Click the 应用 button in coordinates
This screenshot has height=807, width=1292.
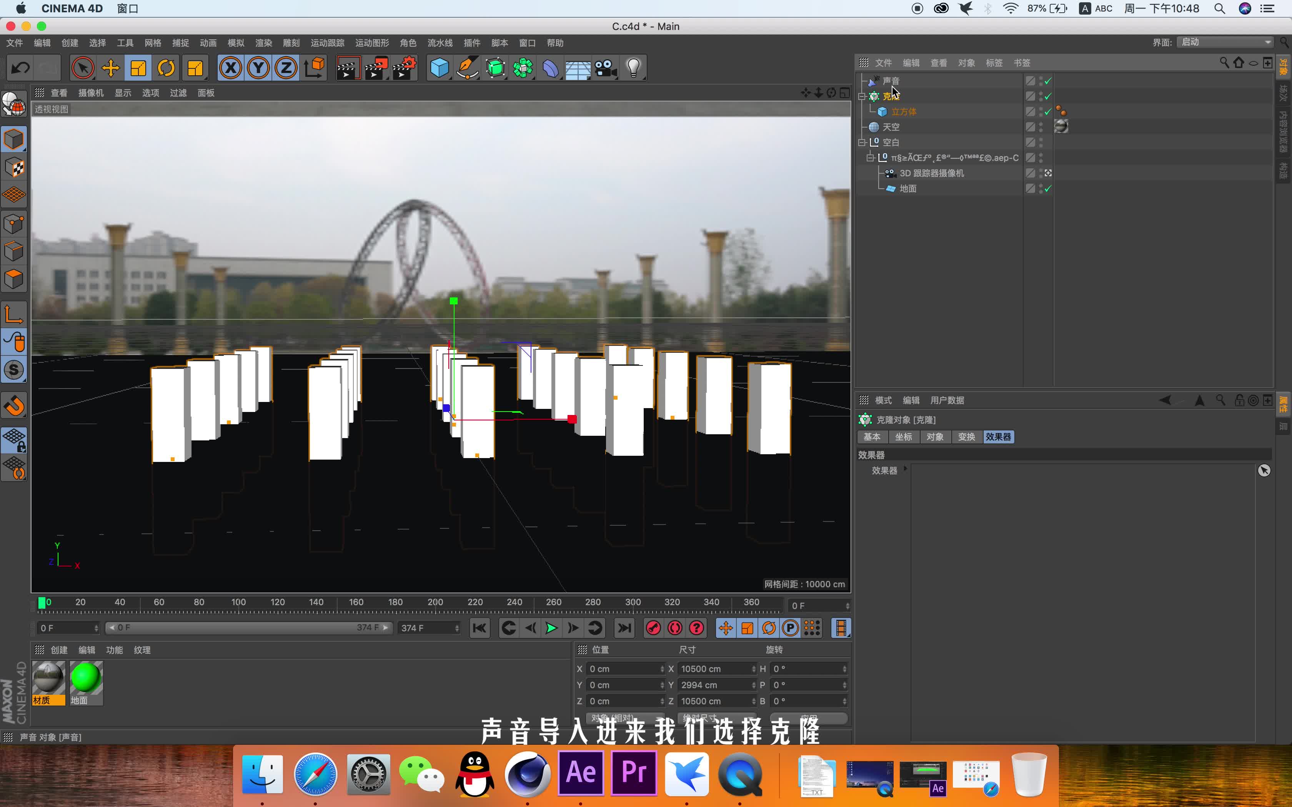[x=809, y=718]
